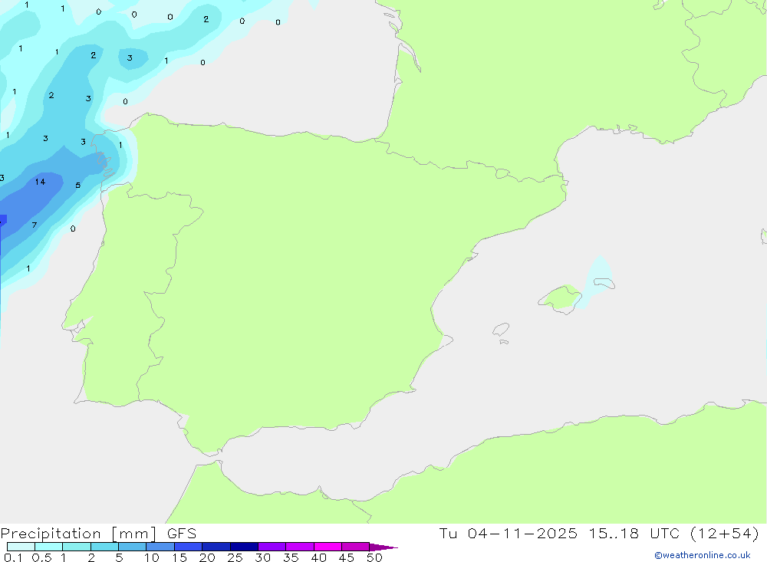Pick the 45–50 mm legend color

point(355,547)
